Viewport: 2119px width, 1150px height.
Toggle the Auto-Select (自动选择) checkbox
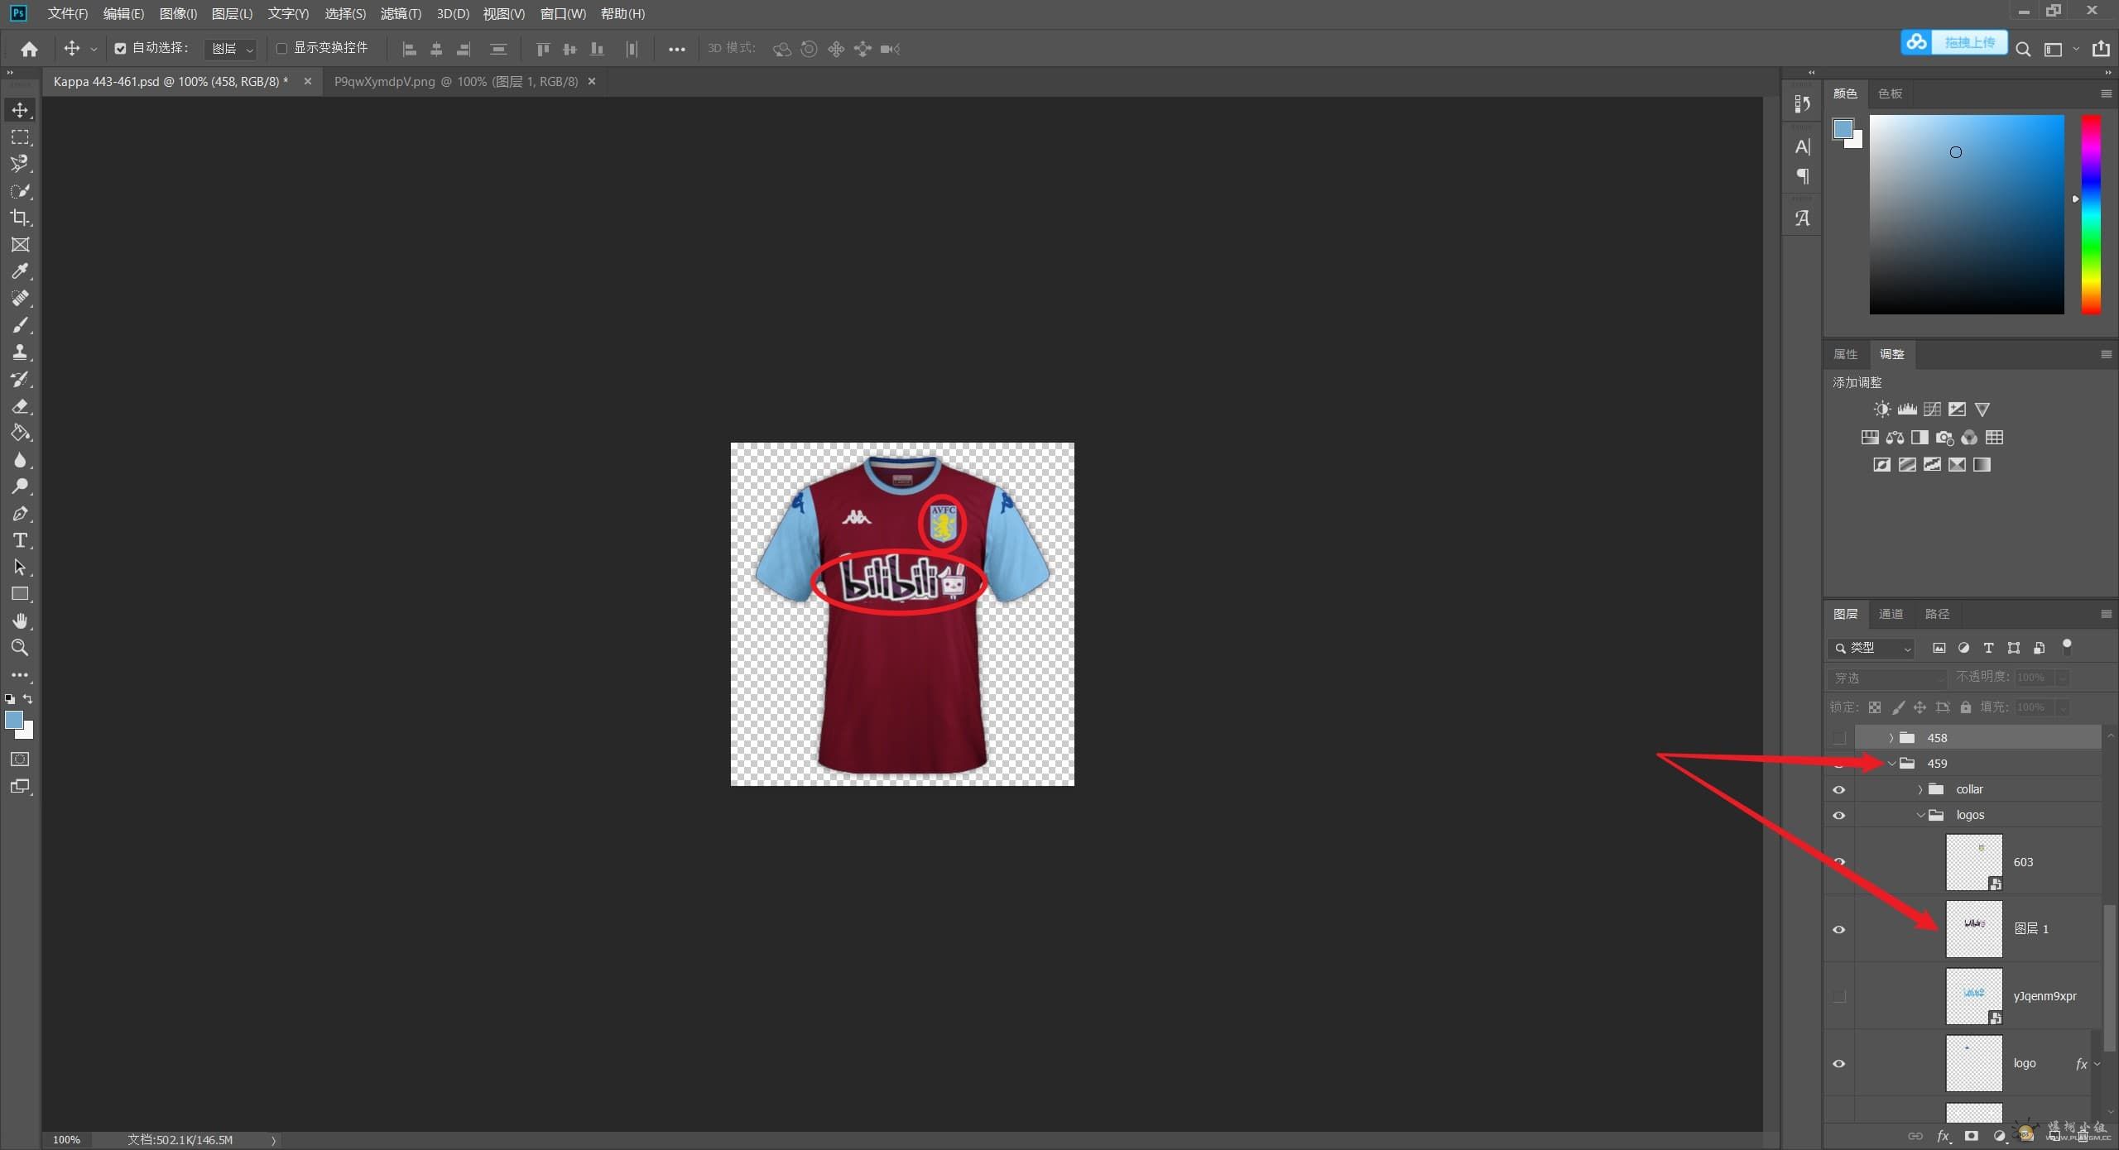click(120, 49)
